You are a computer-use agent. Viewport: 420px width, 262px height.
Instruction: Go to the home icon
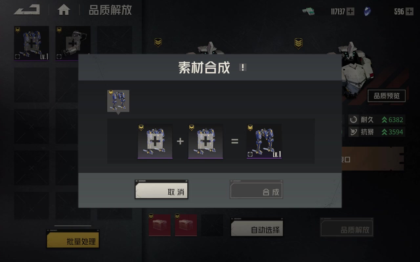[64, 10]
